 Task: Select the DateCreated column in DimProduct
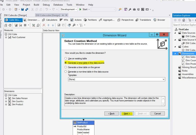[83, 132]
